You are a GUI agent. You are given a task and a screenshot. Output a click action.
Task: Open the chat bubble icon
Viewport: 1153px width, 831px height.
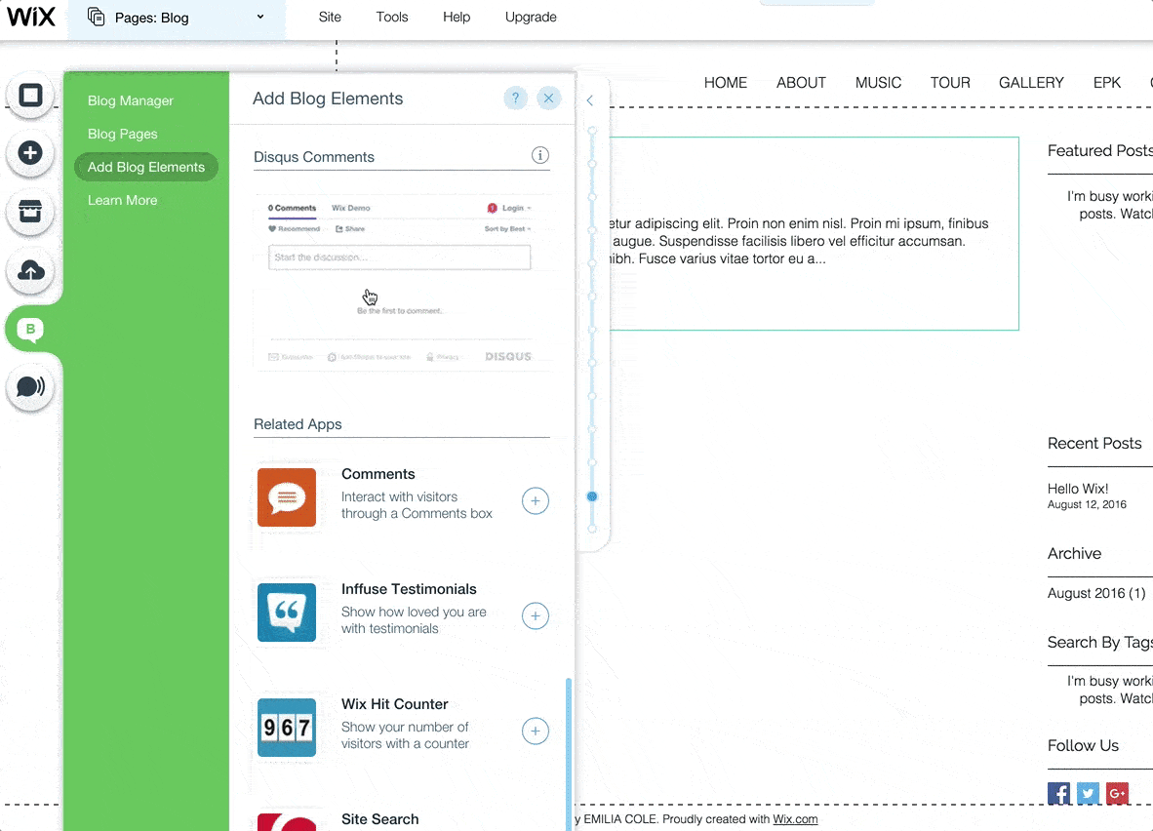click(x=29, y=387)
